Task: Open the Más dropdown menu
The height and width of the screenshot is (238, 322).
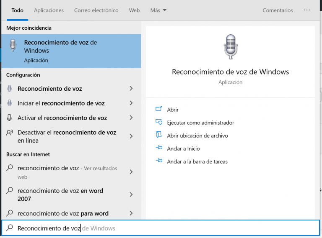Action: 158,10
